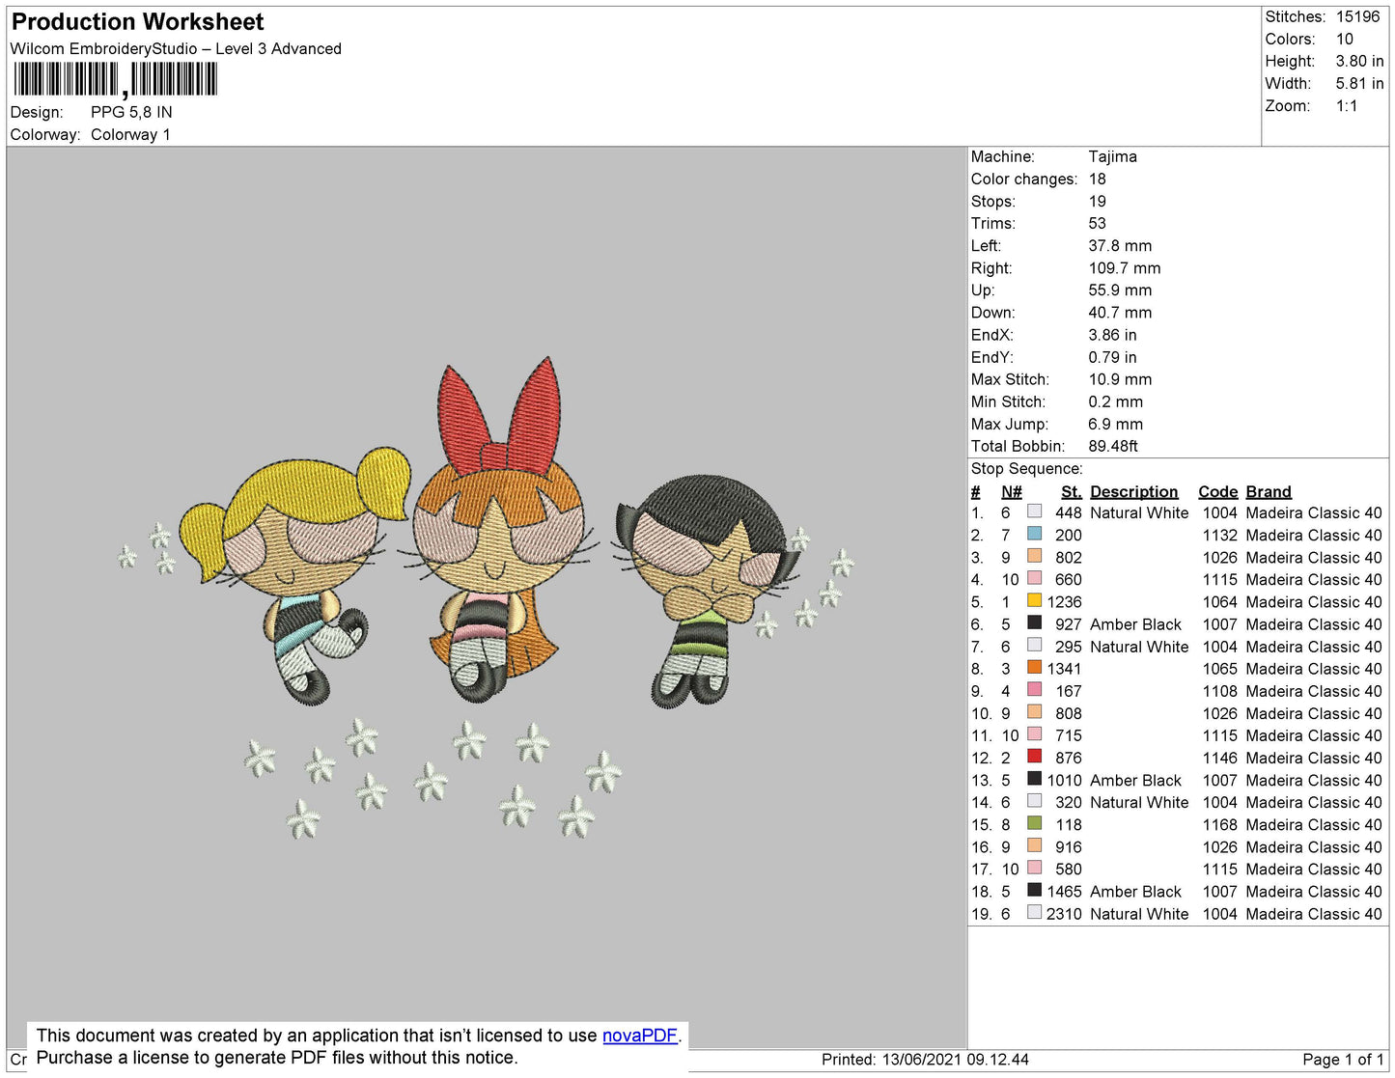Click the Wilcom EmbroideryStudio Level 3 Advanced text
This screenshot has width=1395, height=1078.
click(x=176, y=48)
